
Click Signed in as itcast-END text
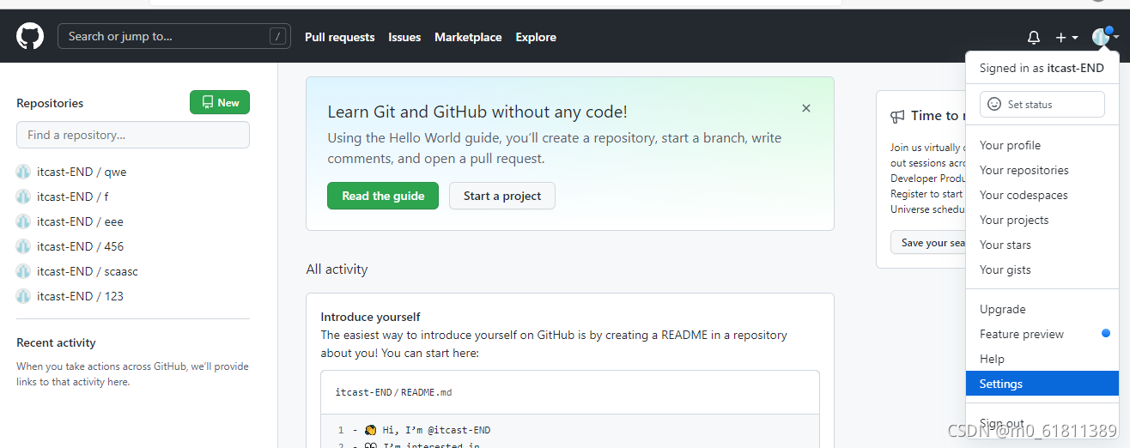click(x=1042, y=68)
